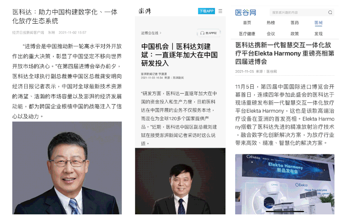Open the 发现 section

[318, 34]
